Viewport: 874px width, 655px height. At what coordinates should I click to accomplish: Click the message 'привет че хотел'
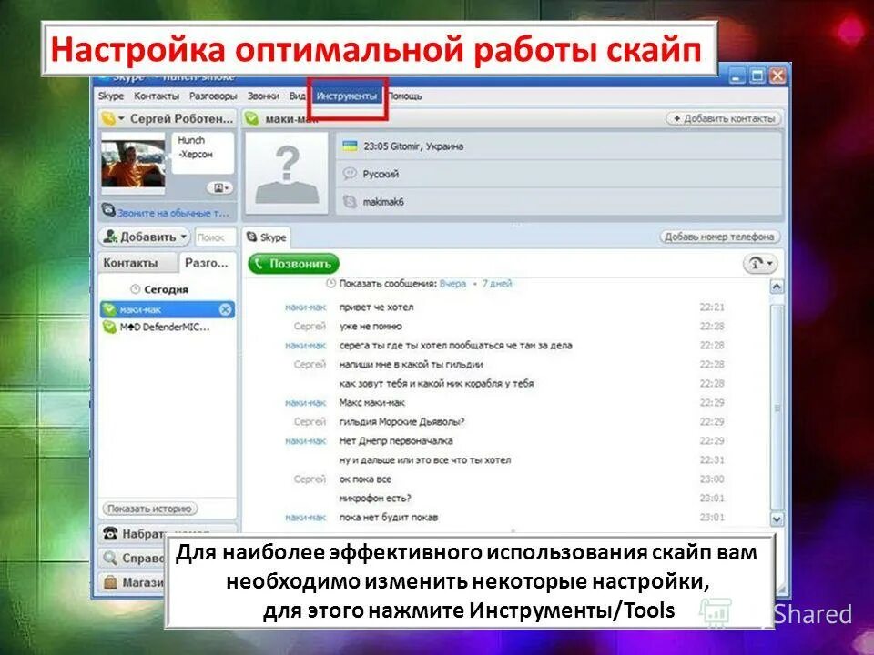(376, 307)
